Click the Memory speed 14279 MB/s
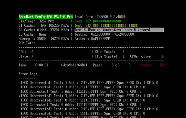The height and width of the screenshot is (118, 186). tap(60, 39)
